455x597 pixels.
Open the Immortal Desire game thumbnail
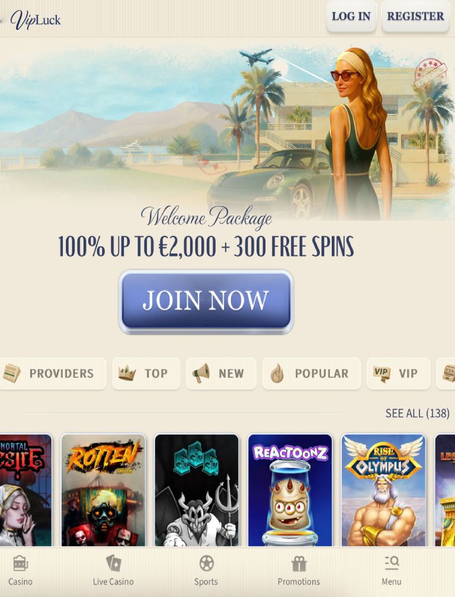[x=26, y=490]
